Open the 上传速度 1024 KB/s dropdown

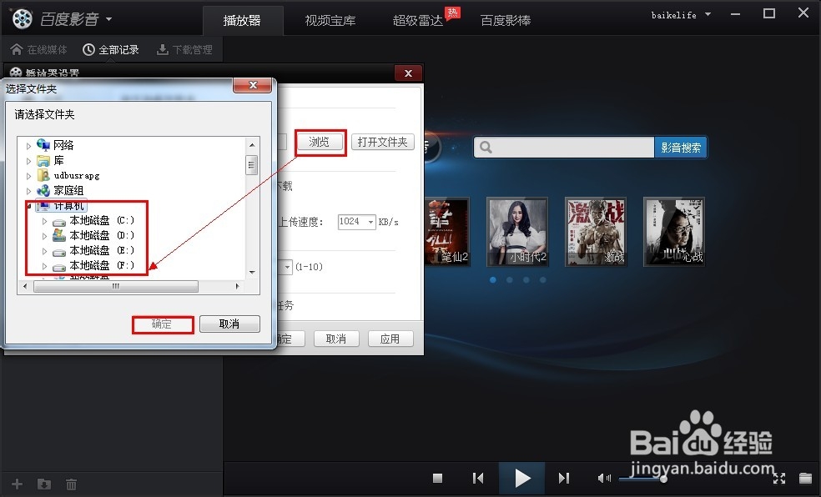[x=370, y=222]
